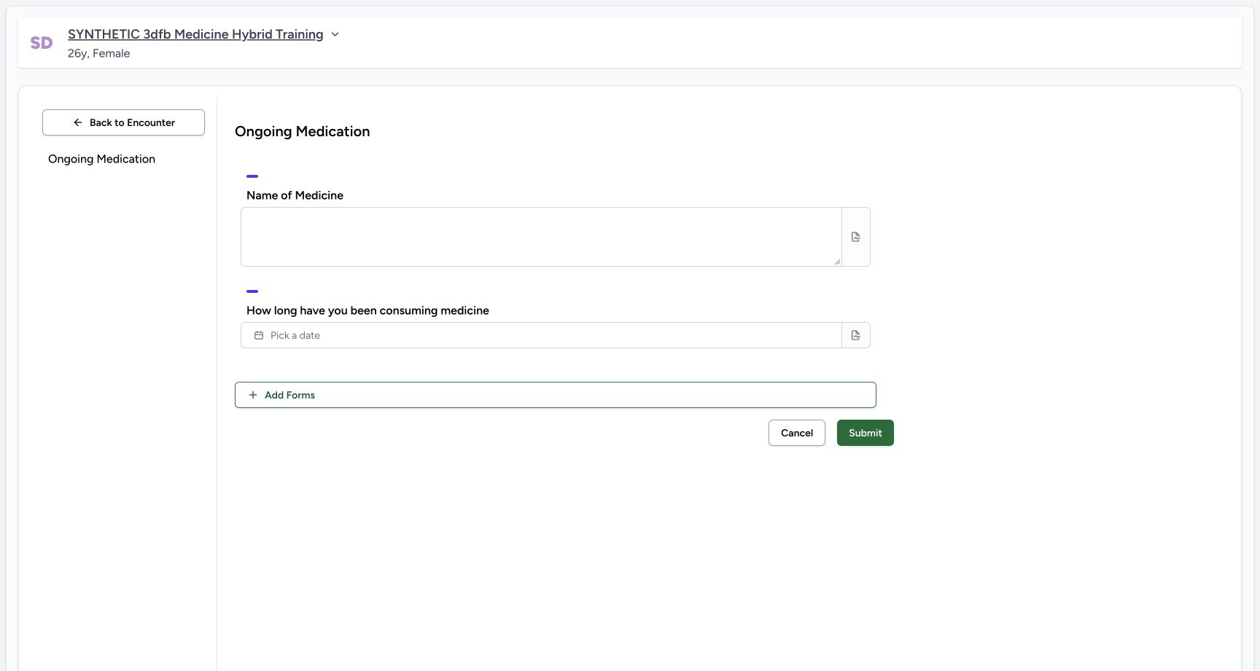This screenshot has width=1260, height=671.
Task: Open the Pick a date field
Action: coord(541,335)
